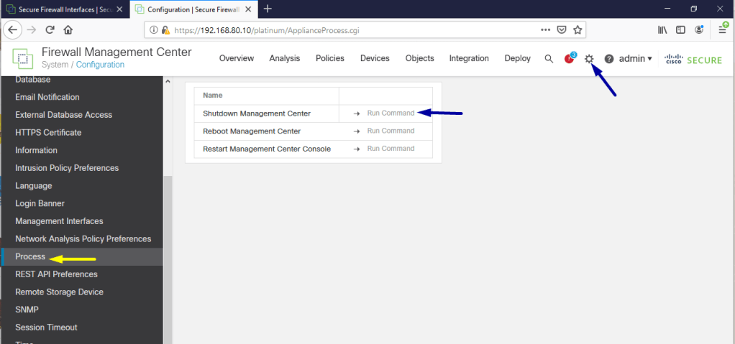Open the system settings gear icon

(589, 59)
